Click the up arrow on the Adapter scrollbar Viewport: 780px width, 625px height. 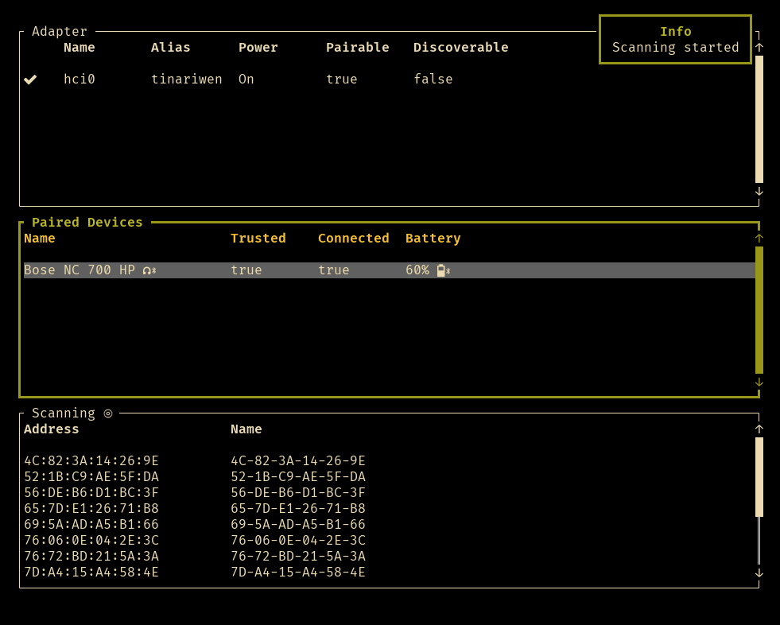coord(759,46)
